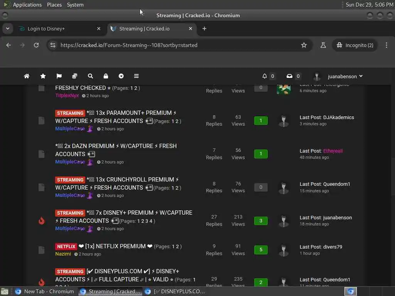Open author TripleaNyx profile
Screen dimensions: 395x296
67,96
